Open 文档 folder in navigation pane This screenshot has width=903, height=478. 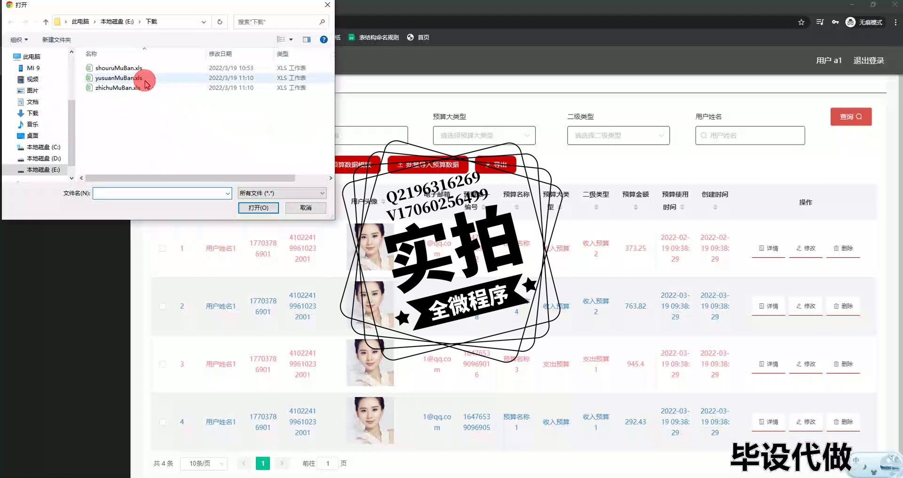(28, 102)
